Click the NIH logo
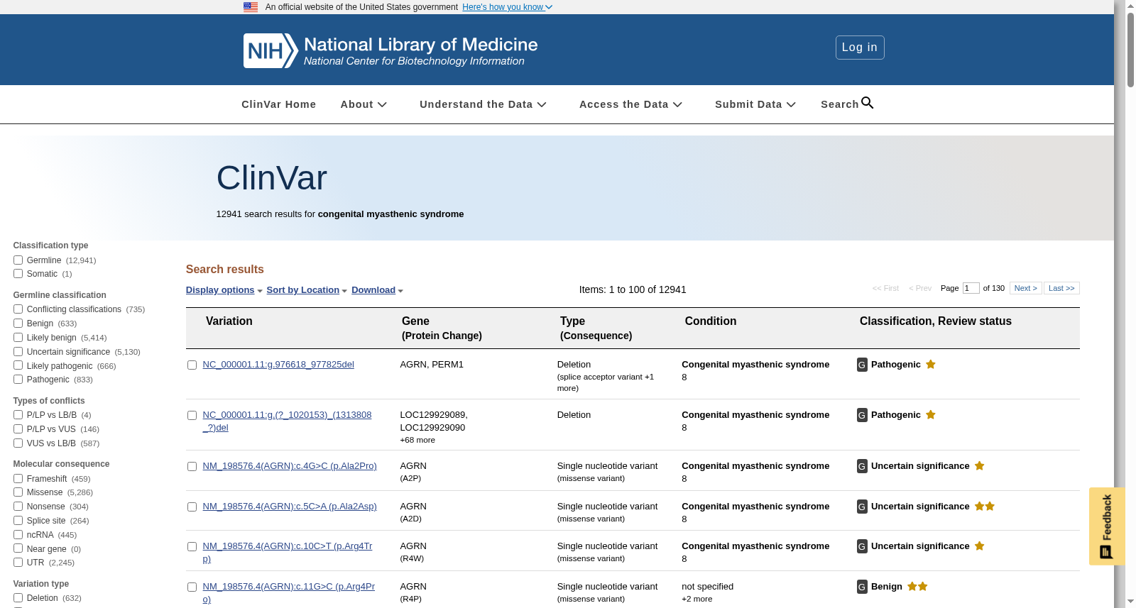The height and width of the screenshot is (608, 1136). (x=270, y=50)
